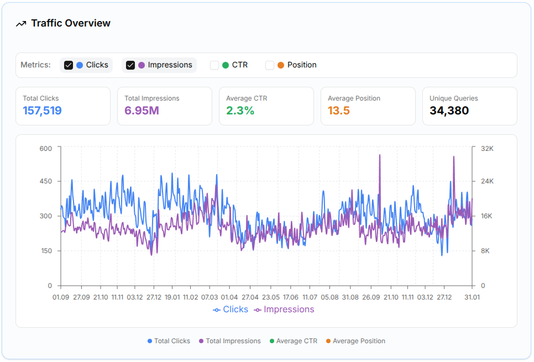Click the Total Clicks card showing 157,519
This screenshot has width=534, height=362.
[62, 106]
